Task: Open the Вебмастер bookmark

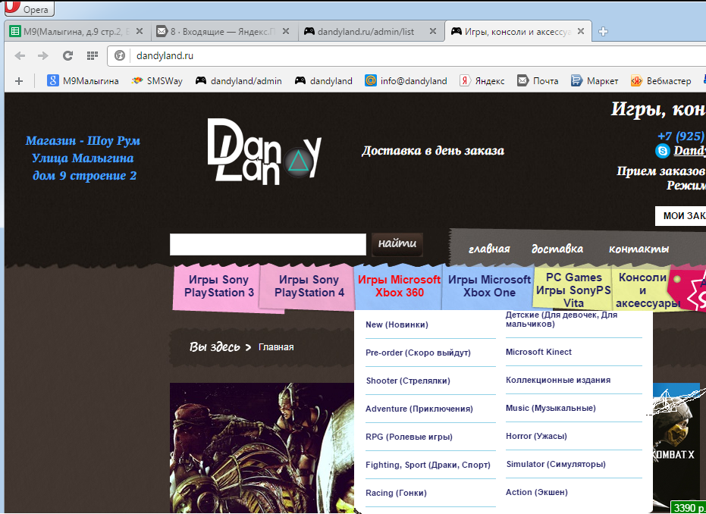Action: coord(661,81)
